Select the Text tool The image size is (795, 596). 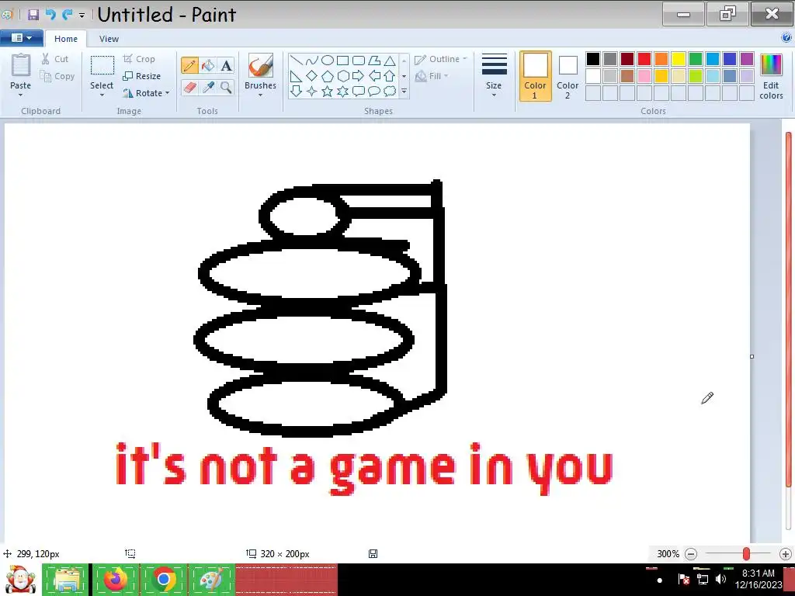(x=226, y=65)
